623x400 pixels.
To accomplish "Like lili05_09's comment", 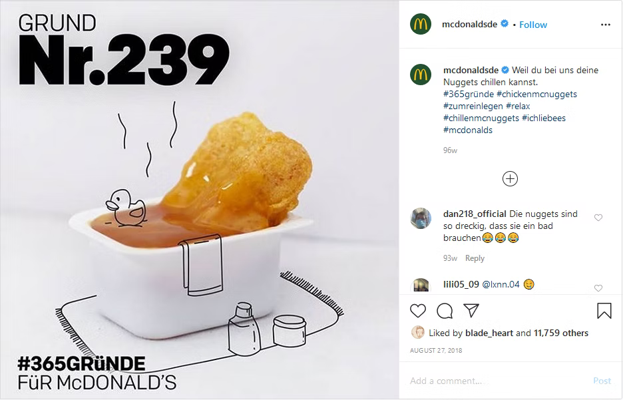I will pyautogui.click(x=598, y=288).
